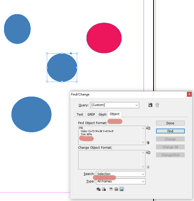Click the up arrow in the Change Object Format box

click(143, 153)
